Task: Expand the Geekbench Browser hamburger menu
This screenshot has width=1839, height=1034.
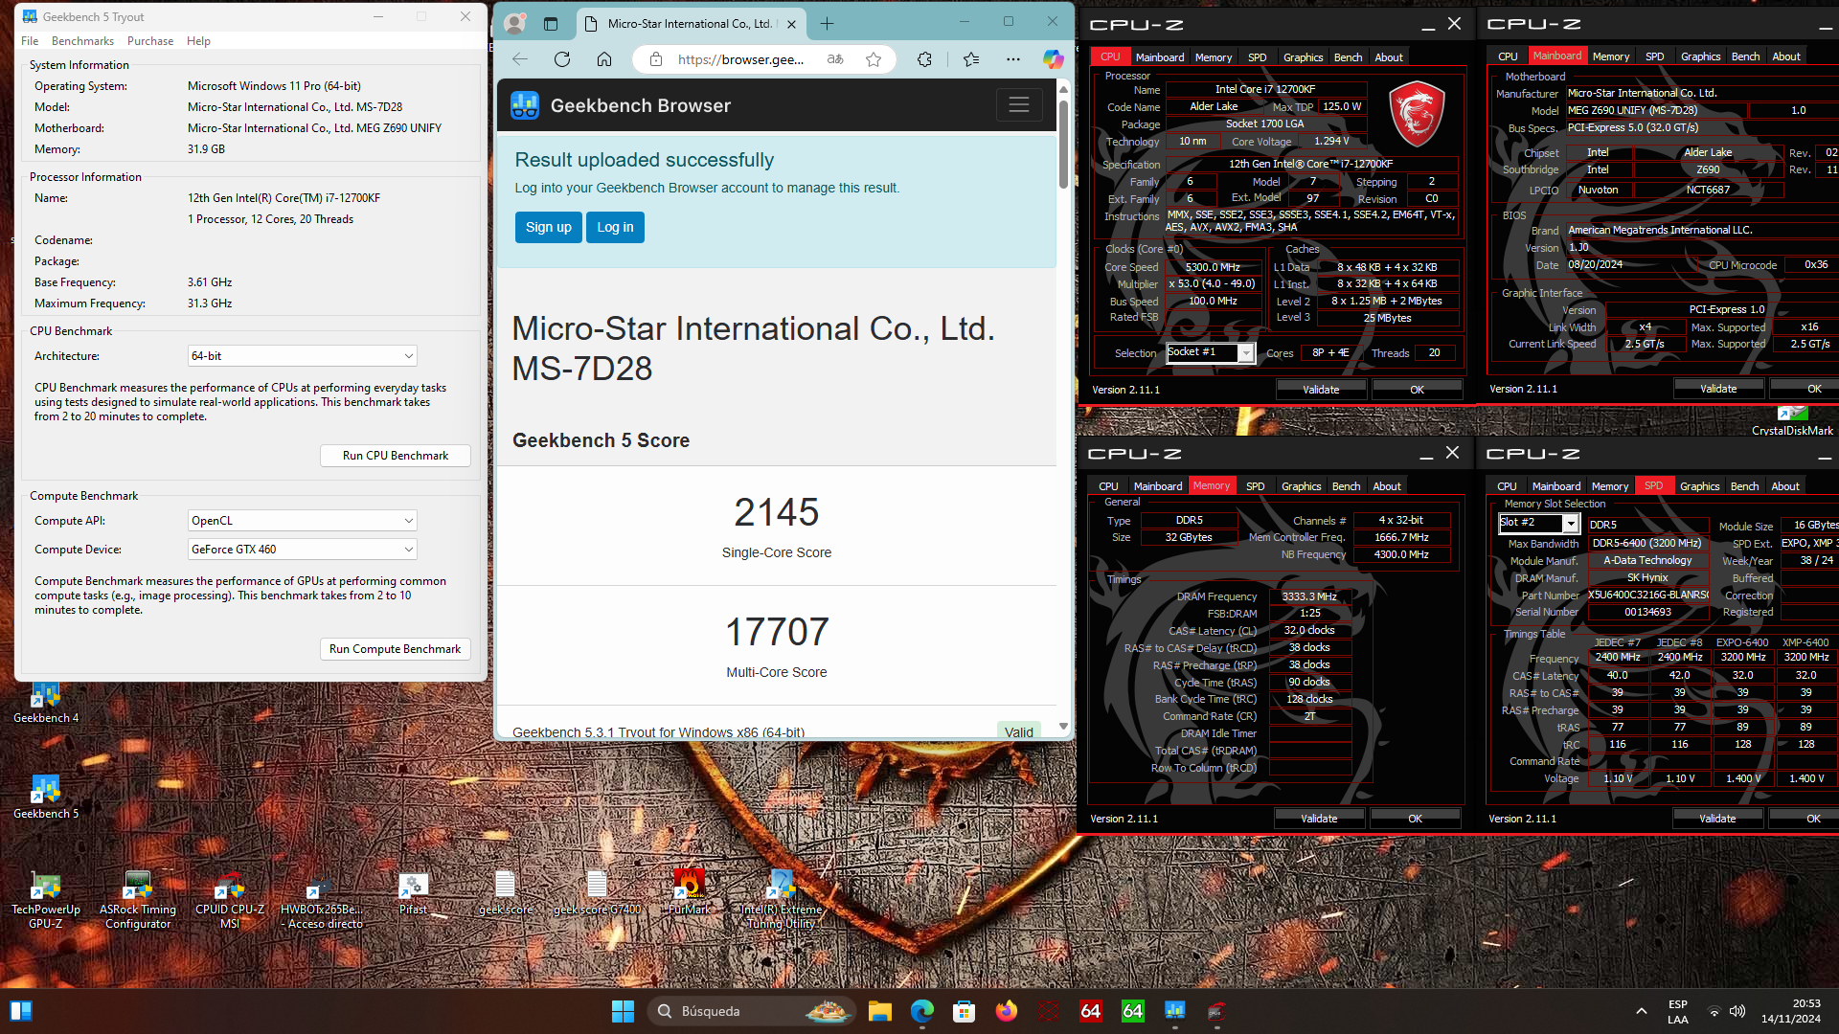Action: click(x=1019, y=104)
